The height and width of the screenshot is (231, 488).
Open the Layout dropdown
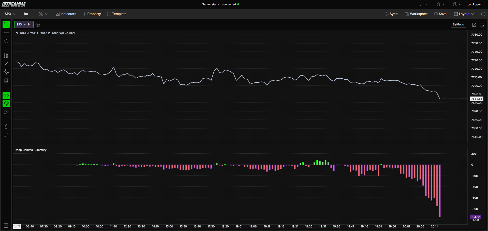[464, 14]
